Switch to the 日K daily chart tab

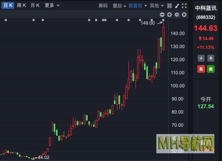pyautogui.click(x=8, y=5)
